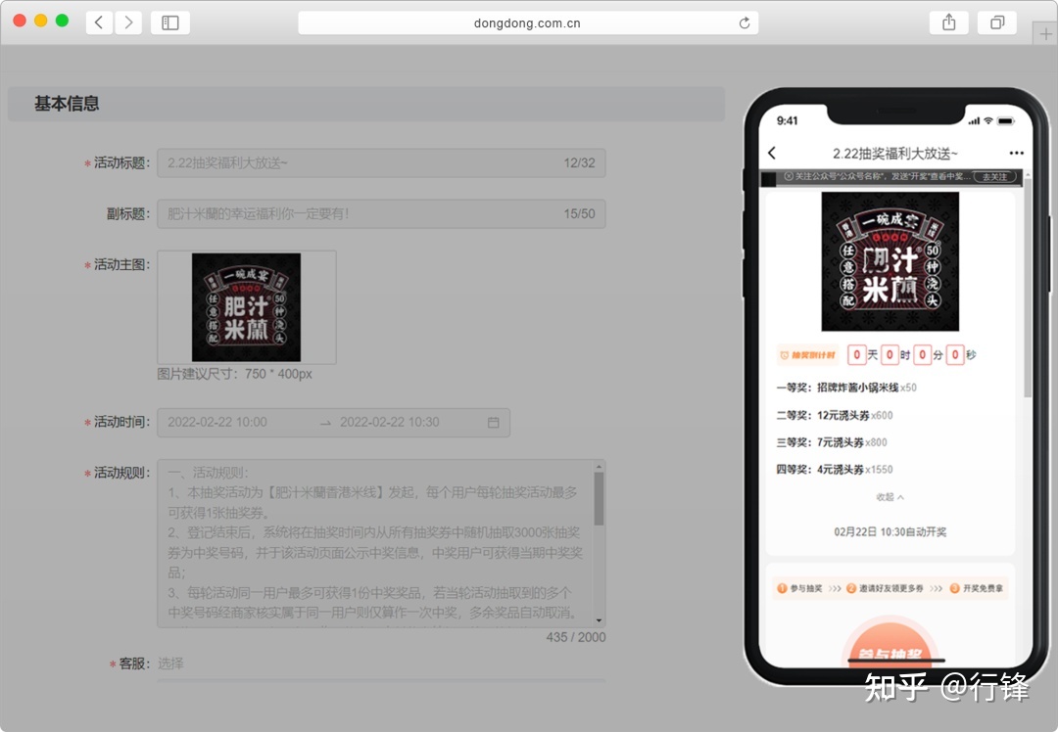Click the 活动主图 uploaded thumbnail
The width and height of the screenshot is (1058, 732).
coord(246,307)
